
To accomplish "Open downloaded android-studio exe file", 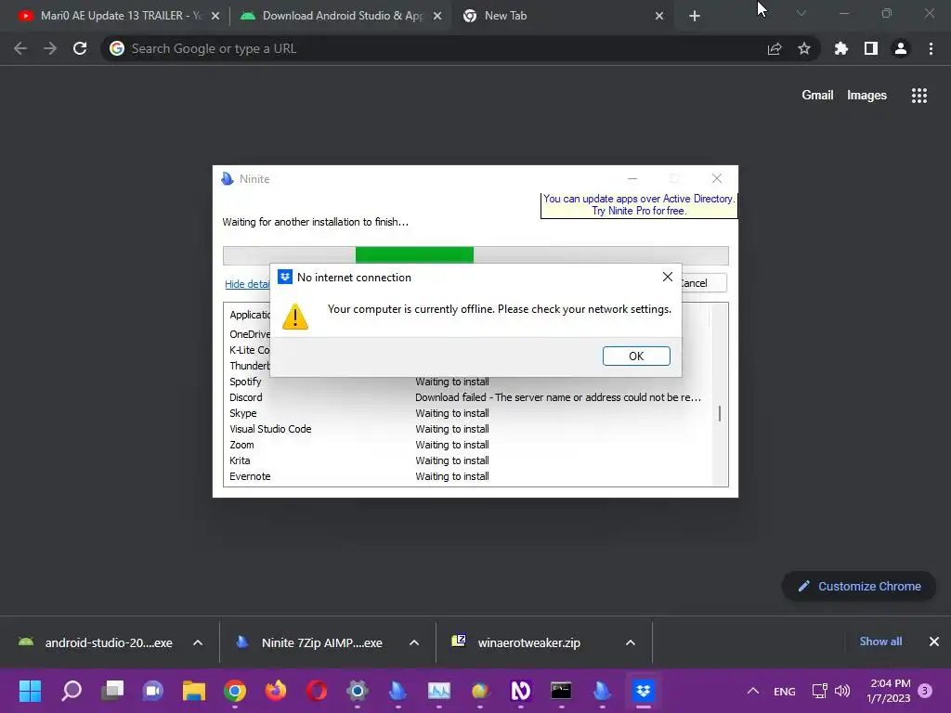I will [x=97, y=642].
